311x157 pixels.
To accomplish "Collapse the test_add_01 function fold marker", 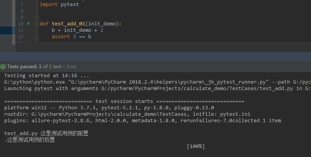I will [x=37, y=24].
